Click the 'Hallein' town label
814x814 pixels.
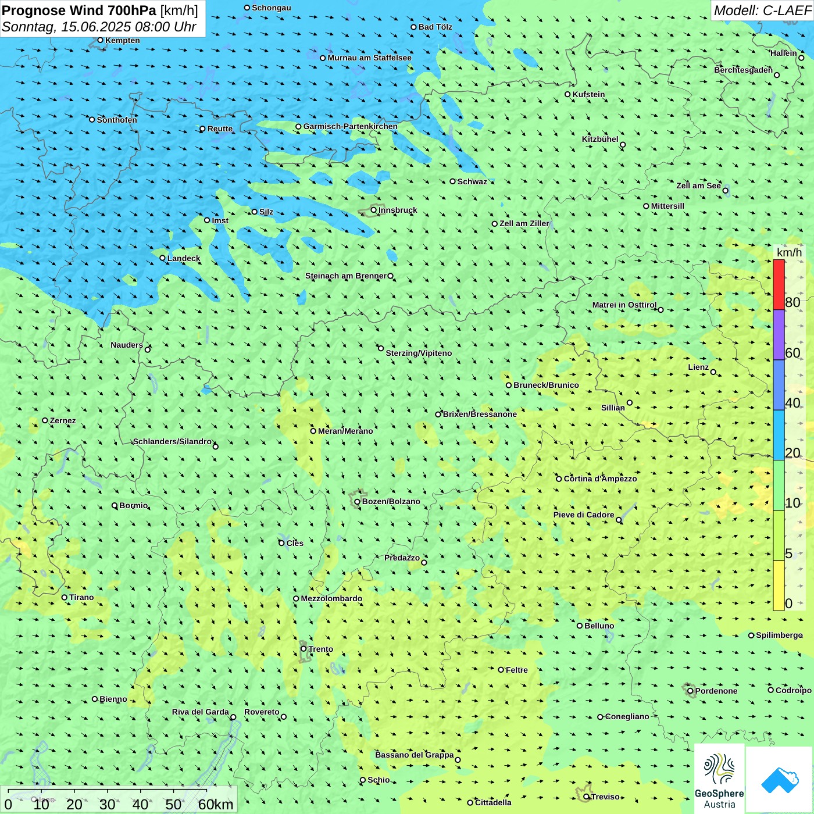(x=784, y=53)
